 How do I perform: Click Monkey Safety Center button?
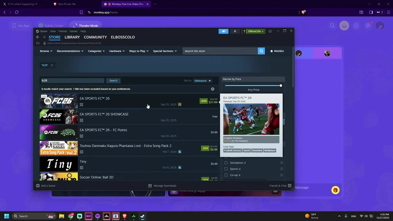[x=51, y=26]
